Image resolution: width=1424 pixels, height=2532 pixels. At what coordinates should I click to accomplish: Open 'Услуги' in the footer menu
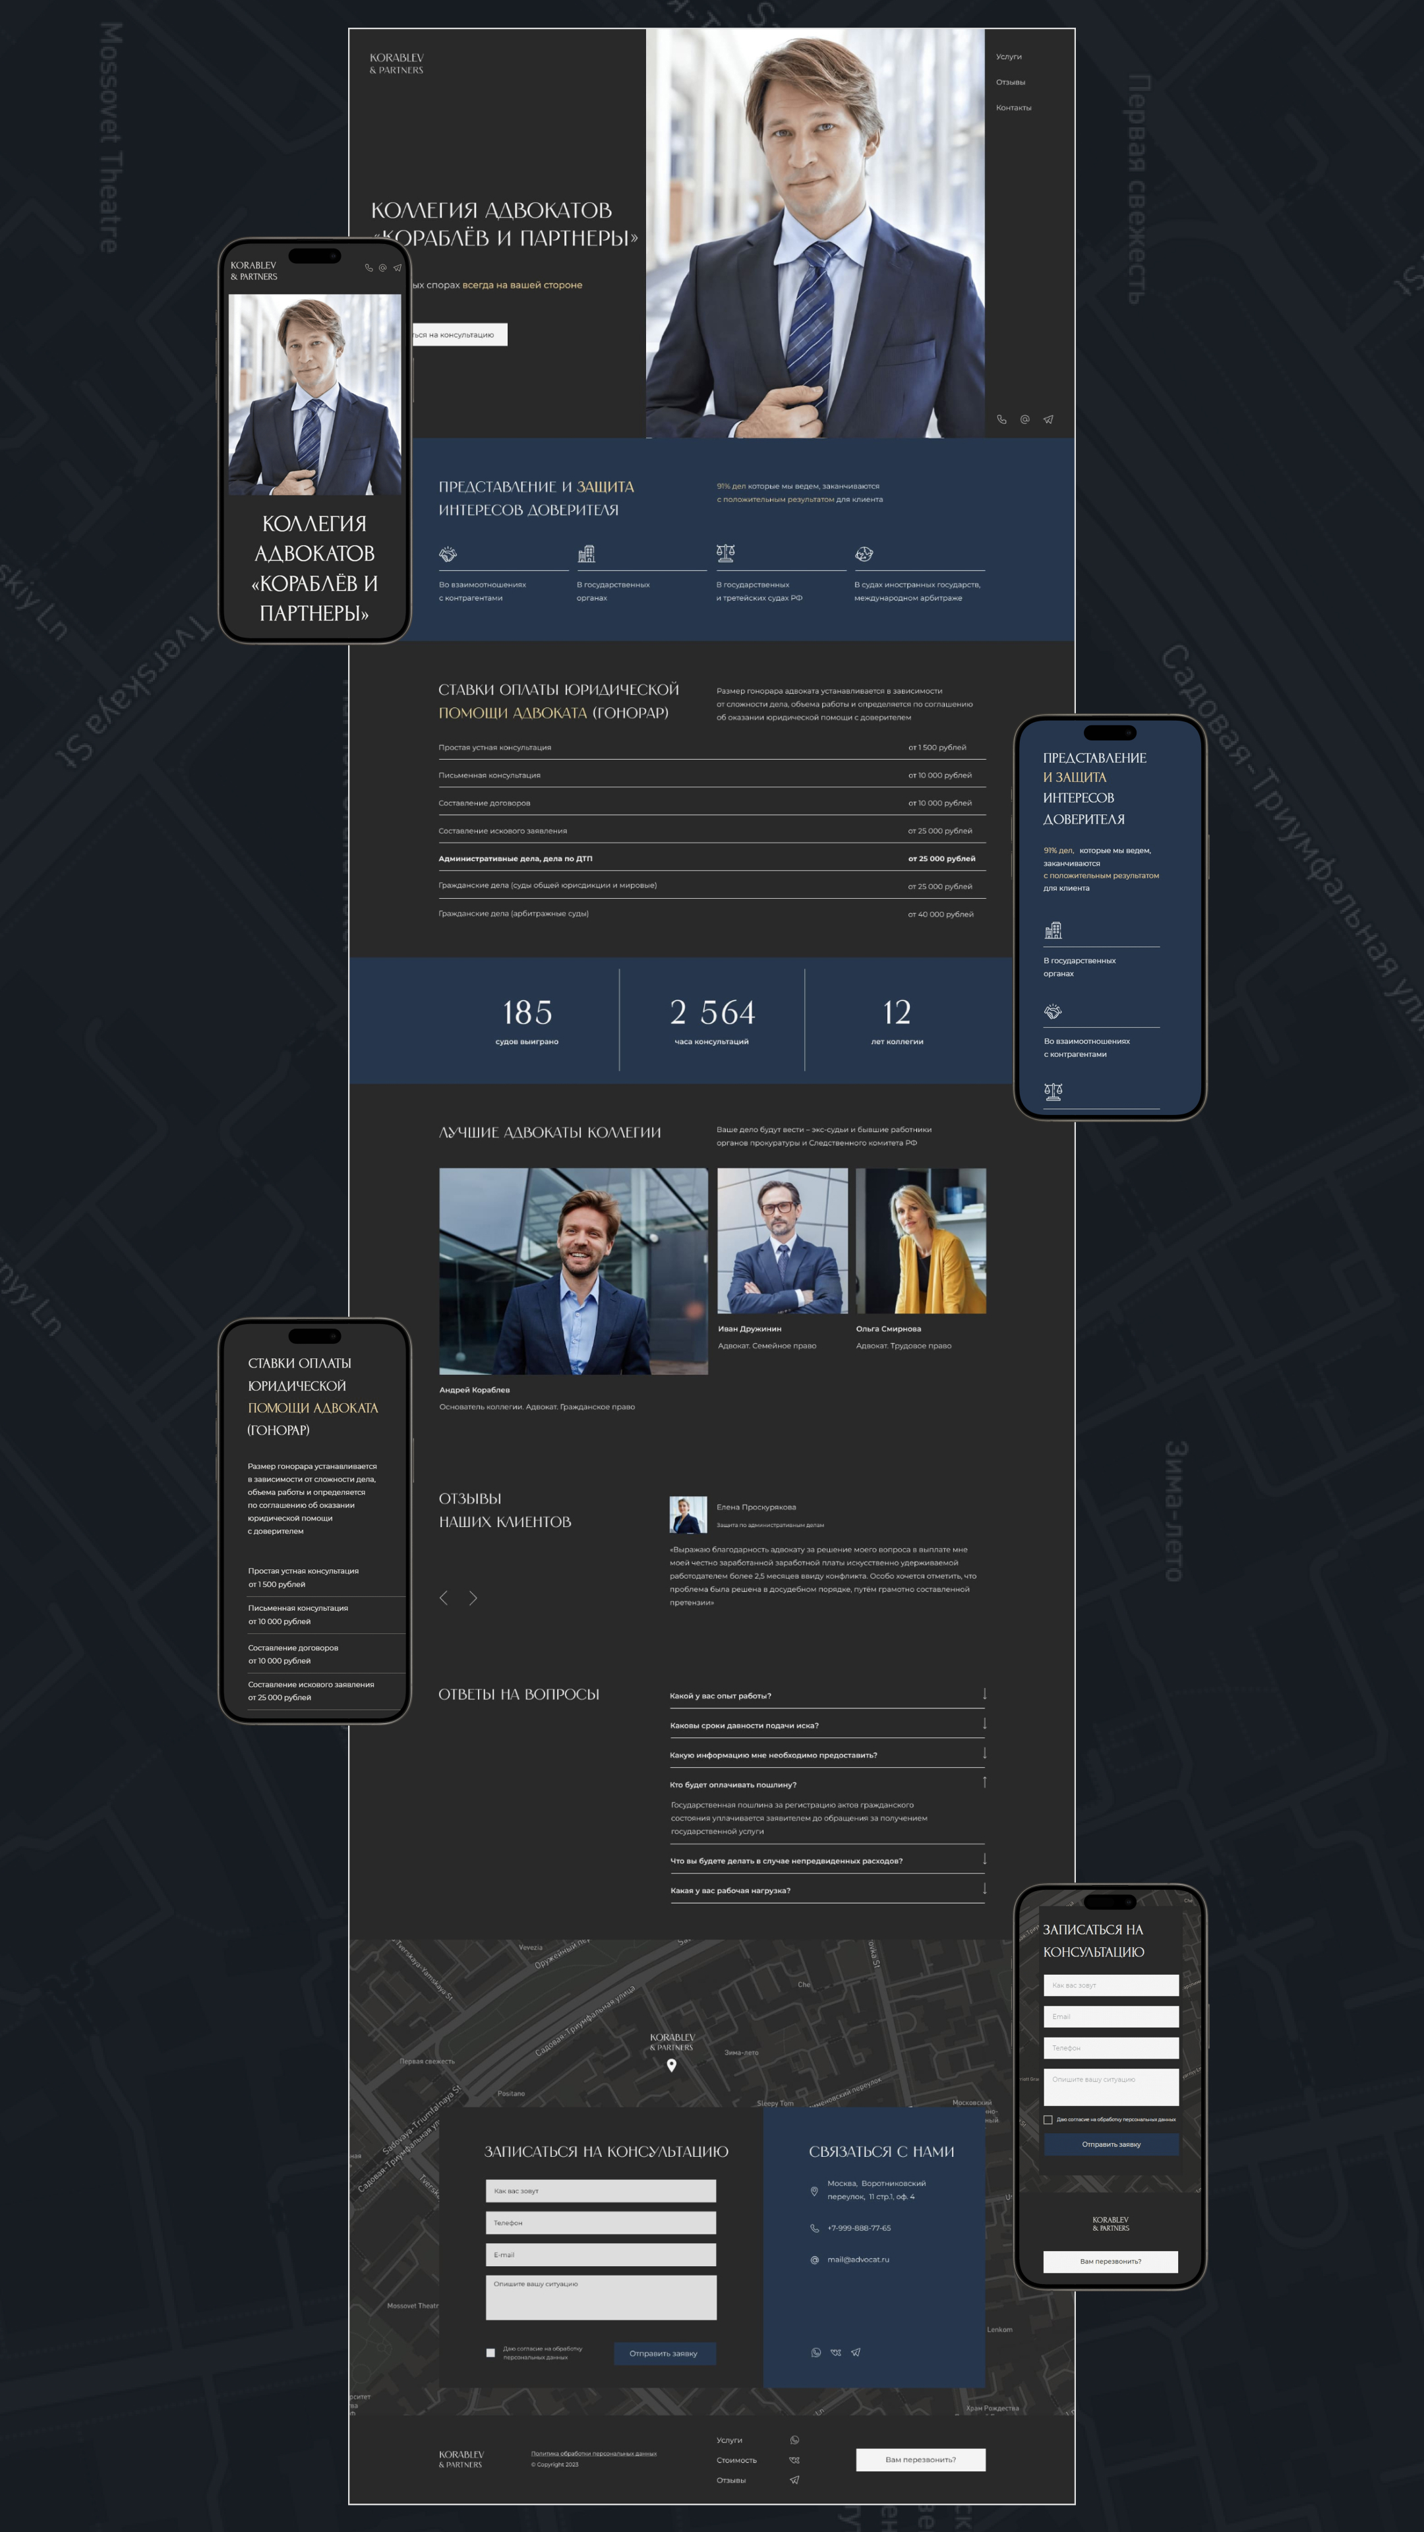[729, 2440]
